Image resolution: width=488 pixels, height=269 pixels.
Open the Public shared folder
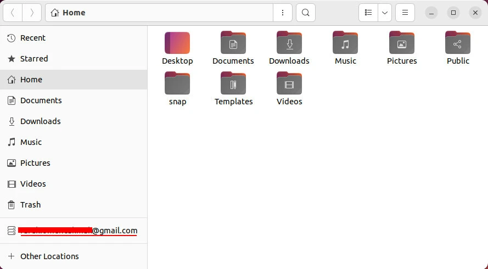458,43
